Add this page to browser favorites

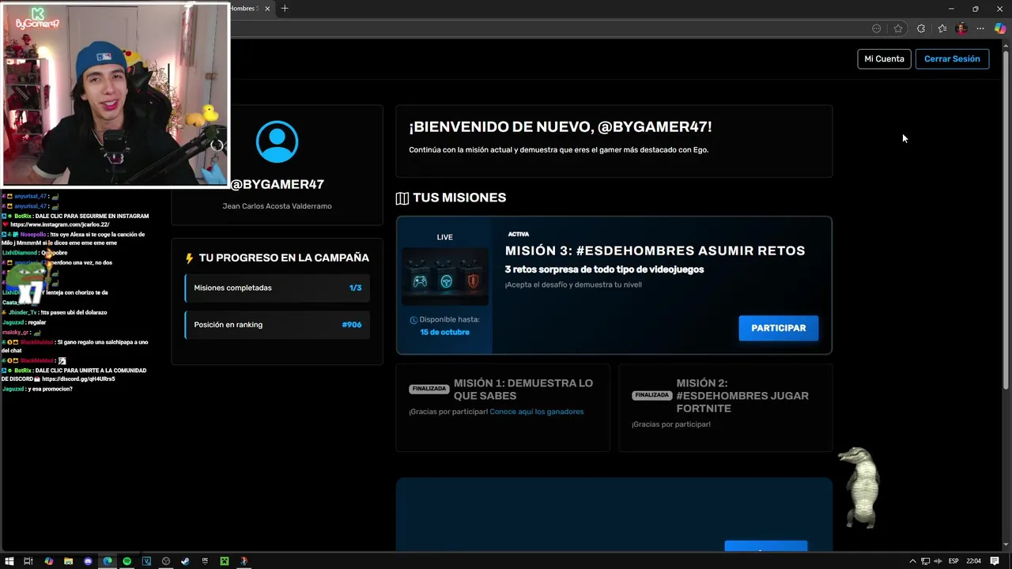click(x=898, y=28)
